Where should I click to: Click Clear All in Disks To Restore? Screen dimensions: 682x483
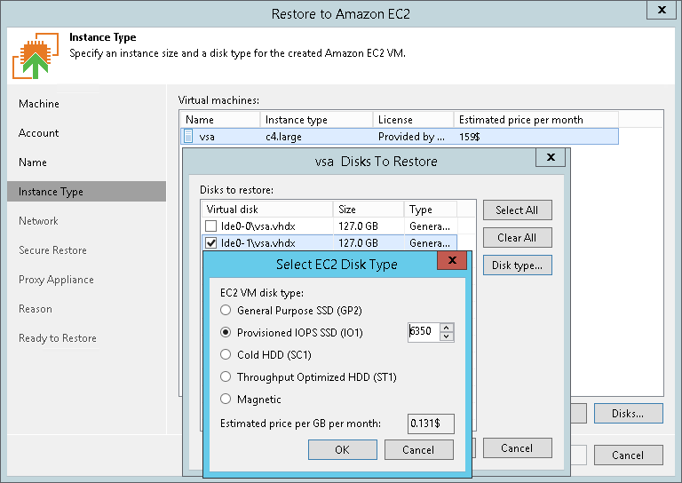click(517, 238)
